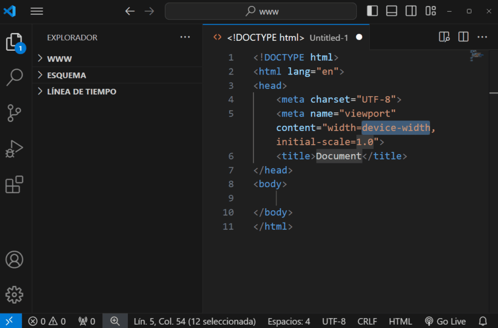The height and width of the screenshot is (328, 498).
Task: Start server with 'Go Live'
Action: click(445, 321)
